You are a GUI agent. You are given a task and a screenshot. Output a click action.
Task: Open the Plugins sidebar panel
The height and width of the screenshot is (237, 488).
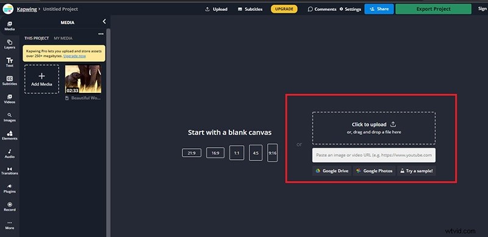(9, 188)
